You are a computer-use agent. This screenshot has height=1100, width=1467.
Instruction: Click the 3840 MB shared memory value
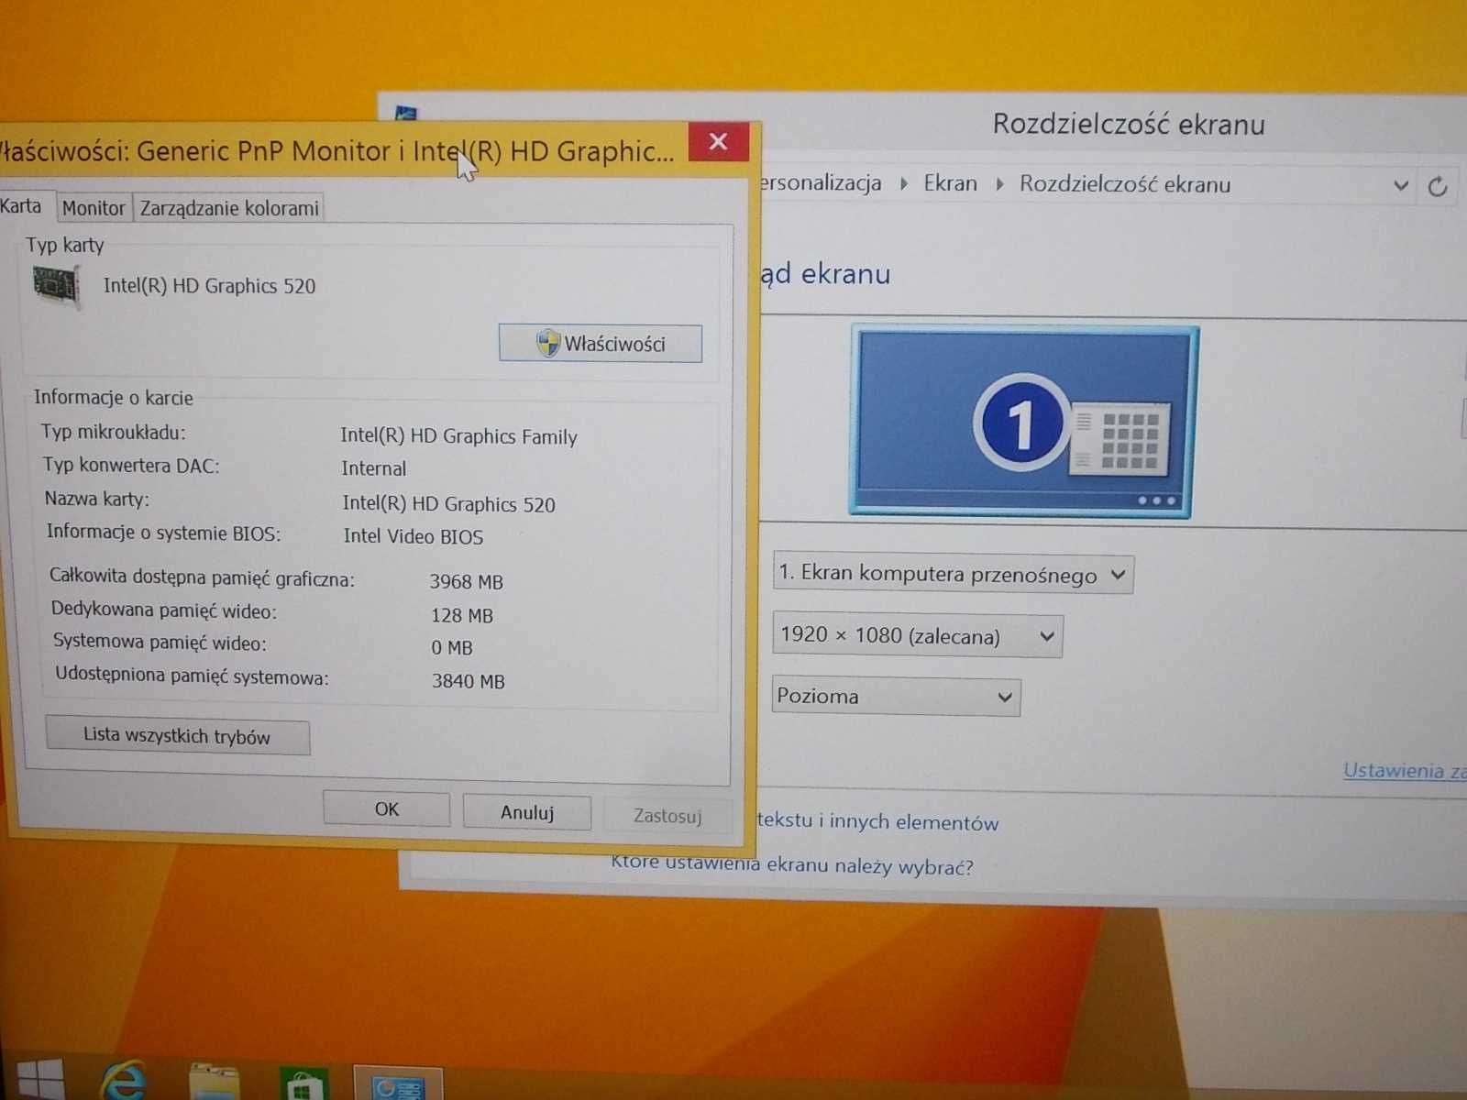click(468, 681)
